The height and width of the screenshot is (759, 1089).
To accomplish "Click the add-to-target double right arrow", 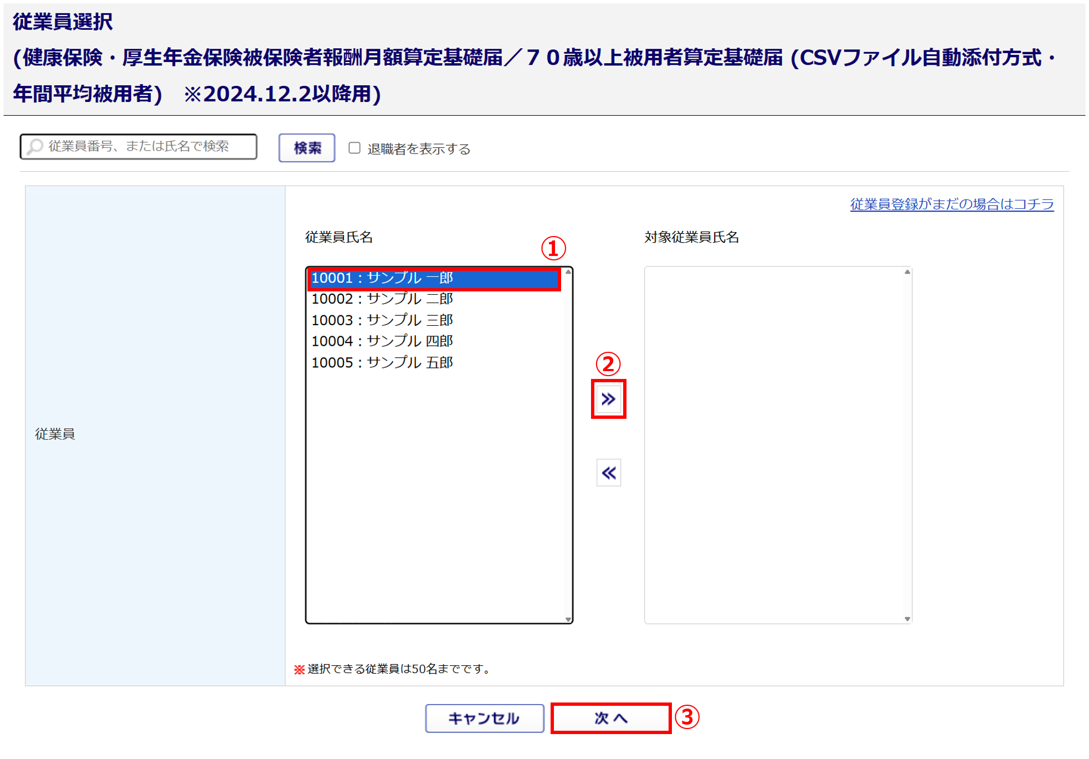I will click(608, 399).
